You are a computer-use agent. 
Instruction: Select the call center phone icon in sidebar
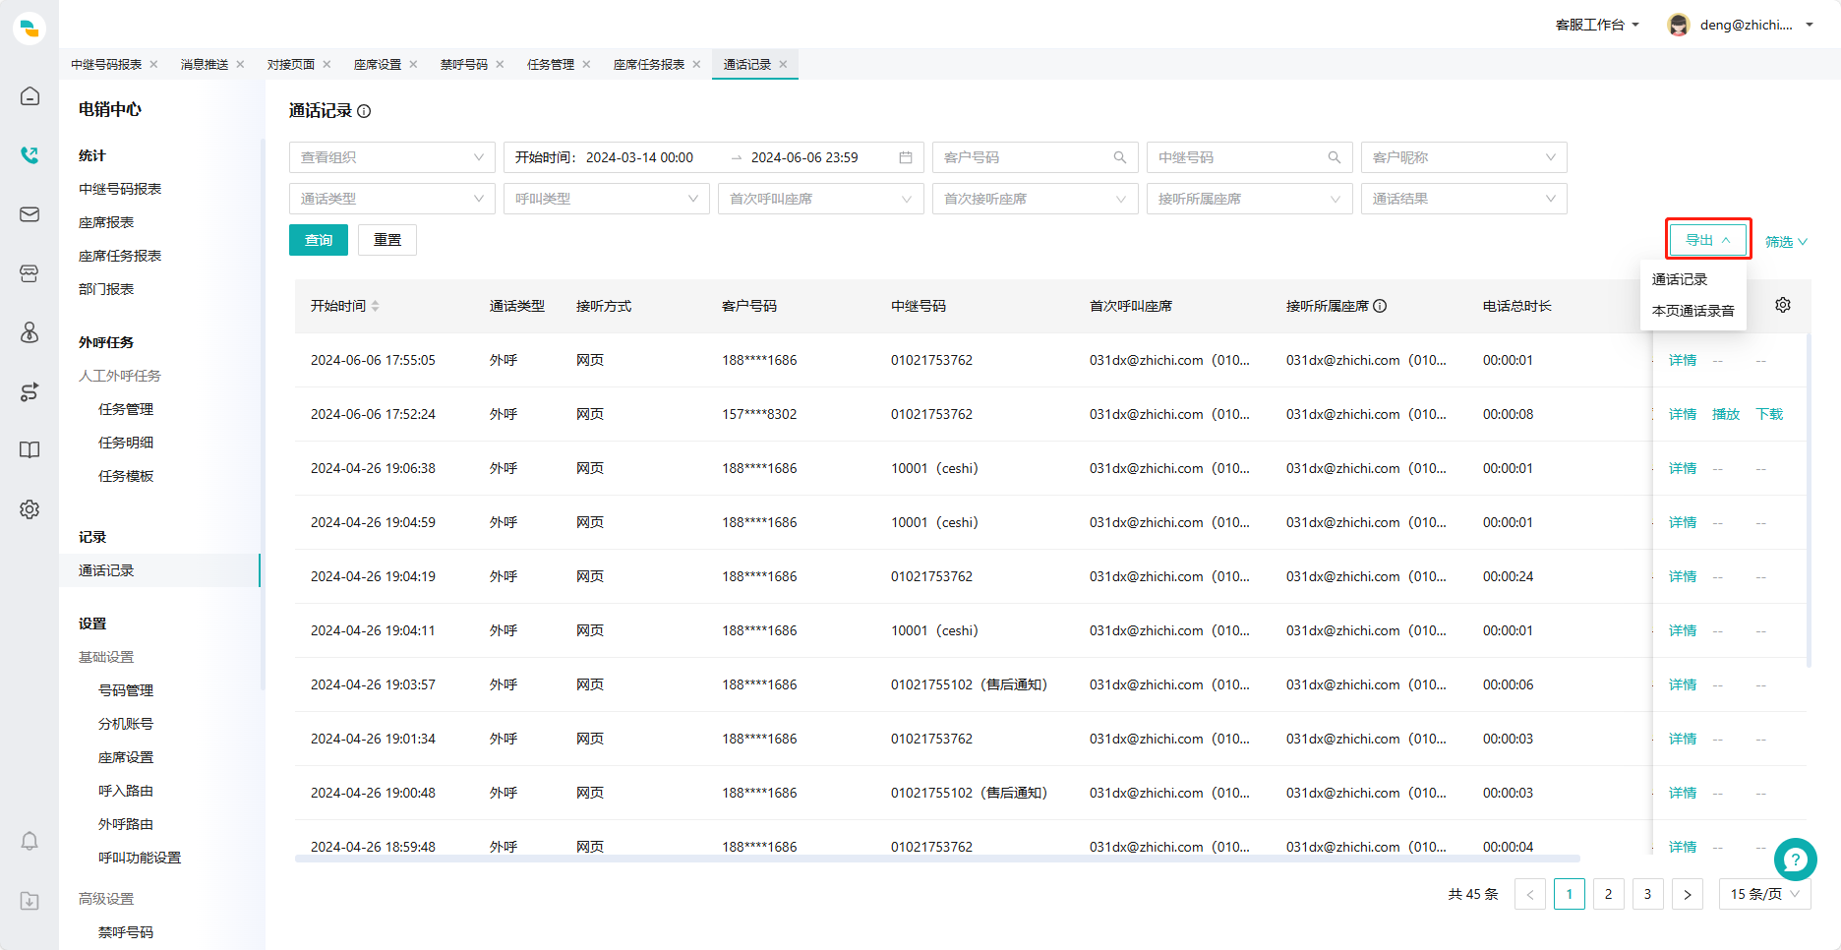[x=30, y=154]
